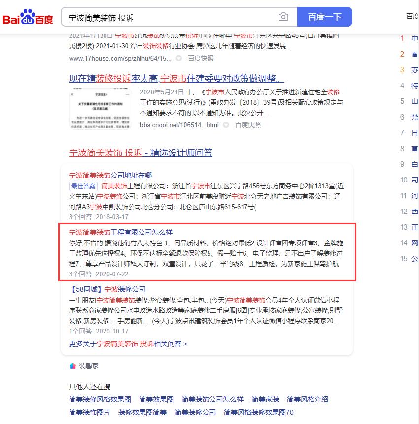419x424 pixels.
Task: Search related term 简美装修公司
Action: [x=195, y=412]
